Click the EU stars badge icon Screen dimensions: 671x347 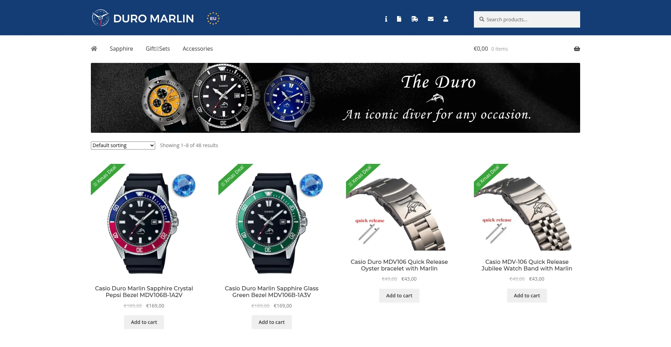213,19
